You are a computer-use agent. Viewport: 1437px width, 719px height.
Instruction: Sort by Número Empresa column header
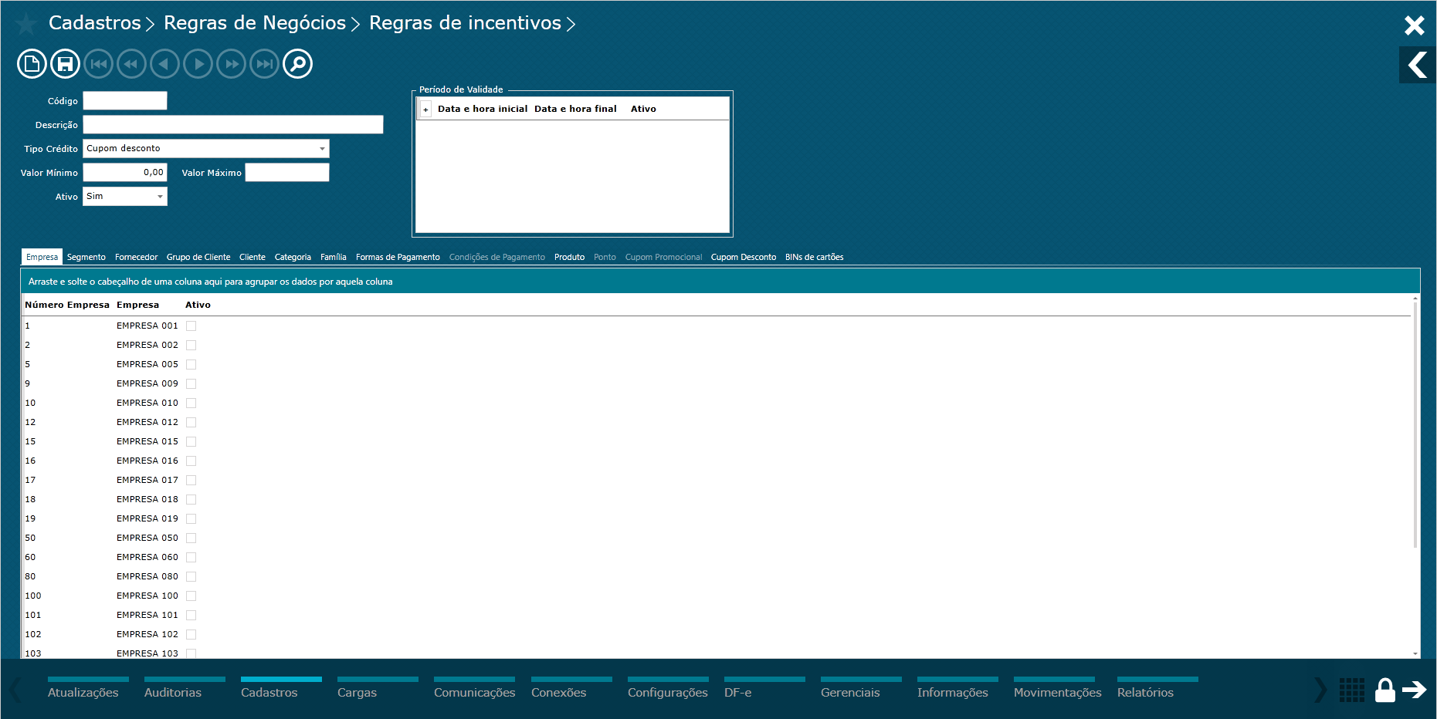[67, 305]
